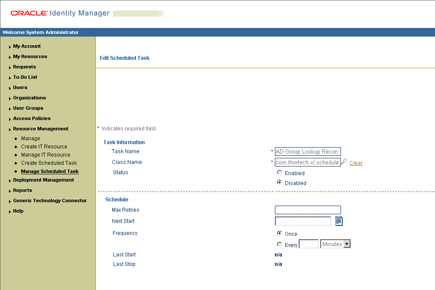Click Create Scheduled Task link
Screen dimensions: 435x290
point(49,163)
